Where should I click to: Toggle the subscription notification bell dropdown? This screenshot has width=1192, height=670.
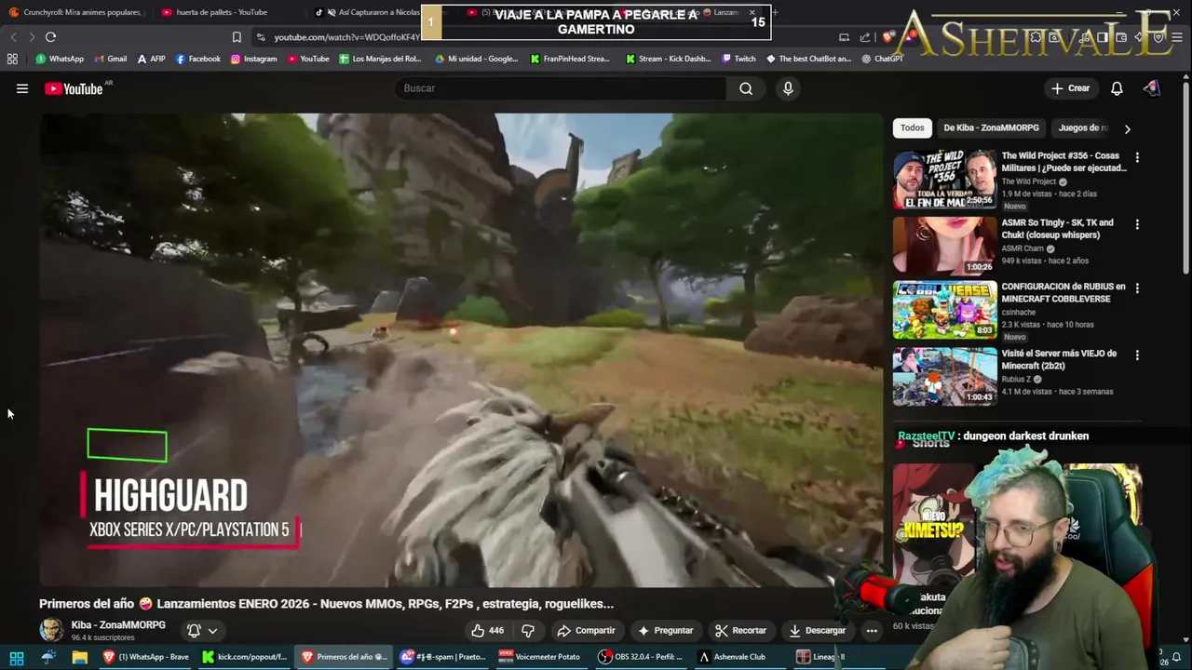pyautogui.click(x=203, y=630)
